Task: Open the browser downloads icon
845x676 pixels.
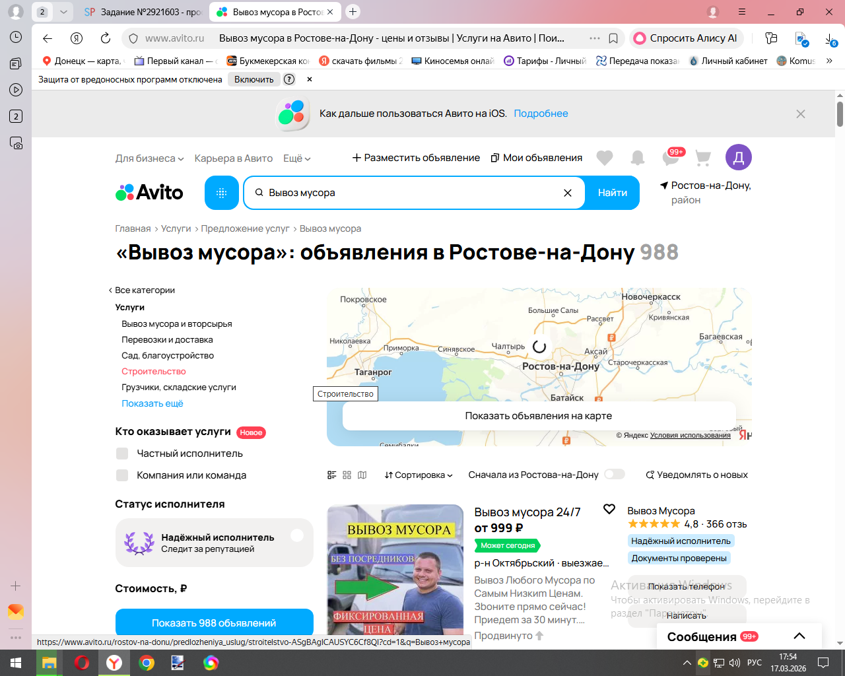Action: (831, 39)
